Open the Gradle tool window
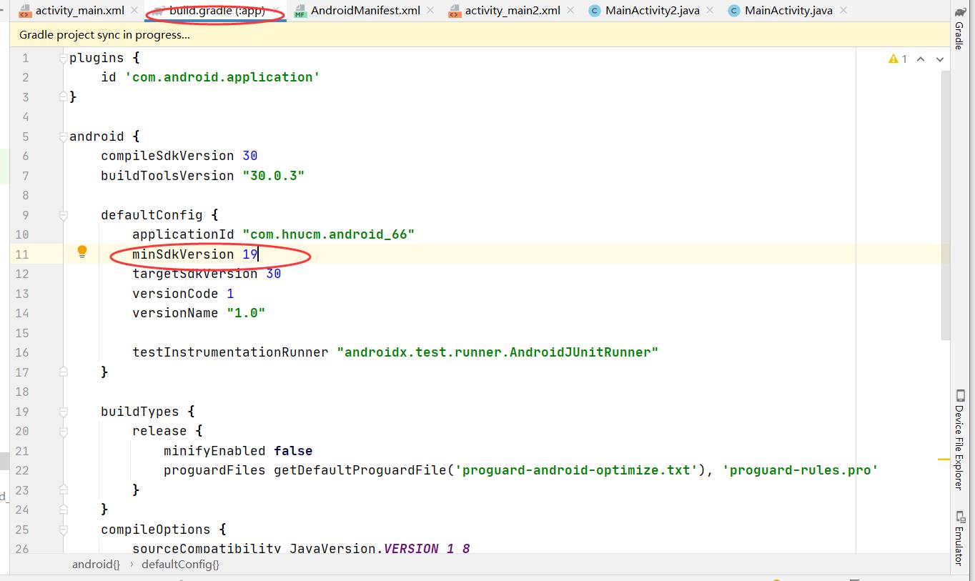The width and height of the screenshot is (975, 581). click(x=959, y=29)
